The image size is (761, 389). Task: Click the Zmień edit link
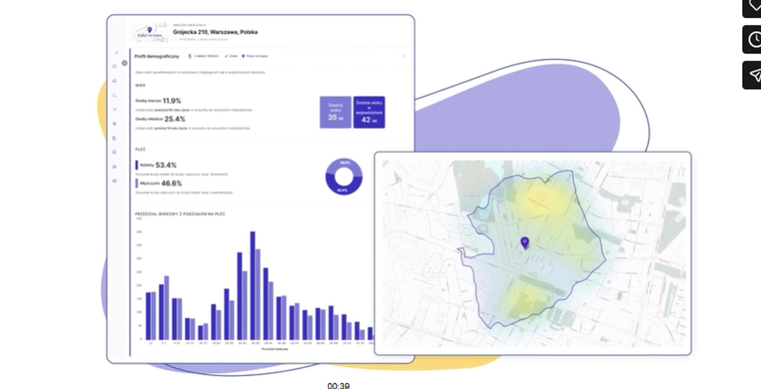point(231,56)
